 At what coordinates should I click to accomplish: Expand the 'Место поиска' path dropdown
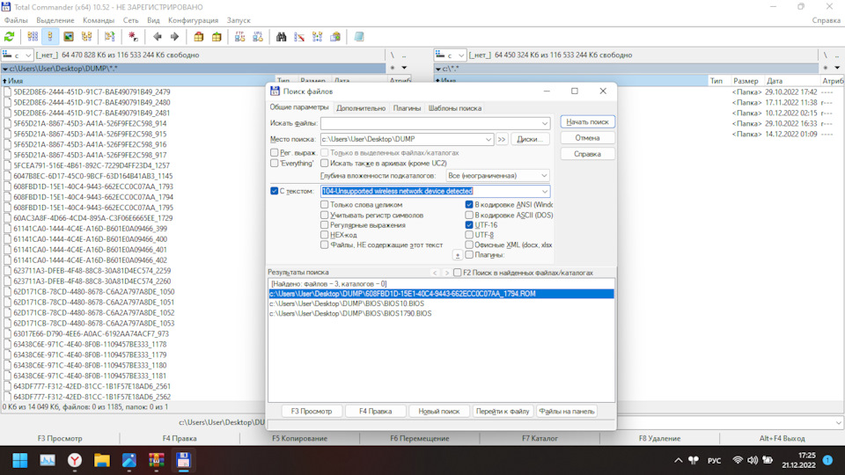(x=488, y=139)
